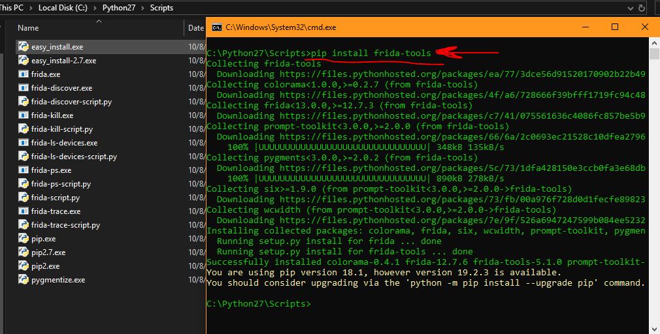Click the 'Collecting frida-tools' output line
Viewport: 660px width, 334px height.
pyautogui.click(x=264, y=63)
